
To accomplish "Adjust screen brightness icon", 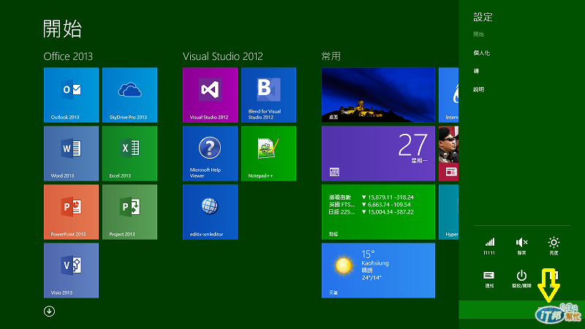I will [x=554, y=246].
